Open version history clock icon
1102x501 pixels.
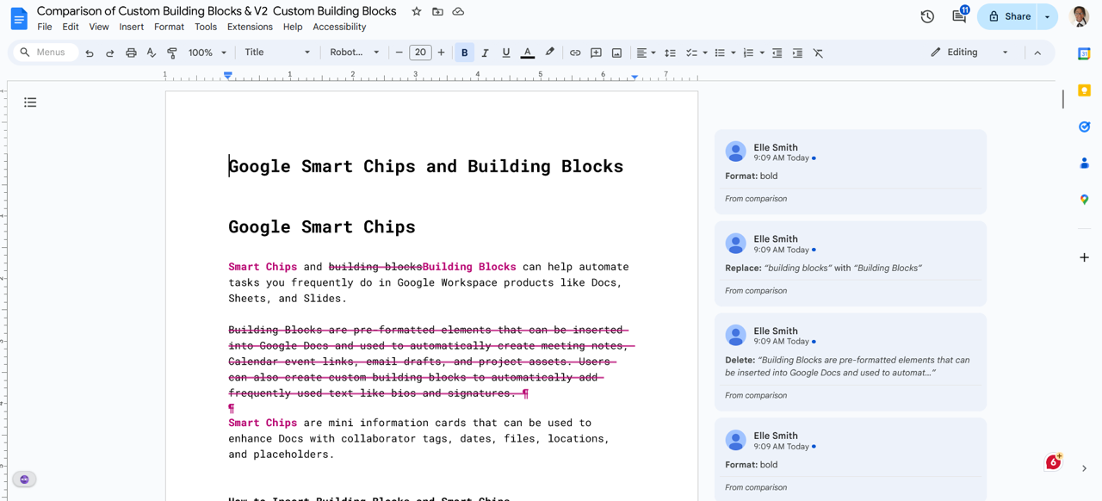pos(927,16)
